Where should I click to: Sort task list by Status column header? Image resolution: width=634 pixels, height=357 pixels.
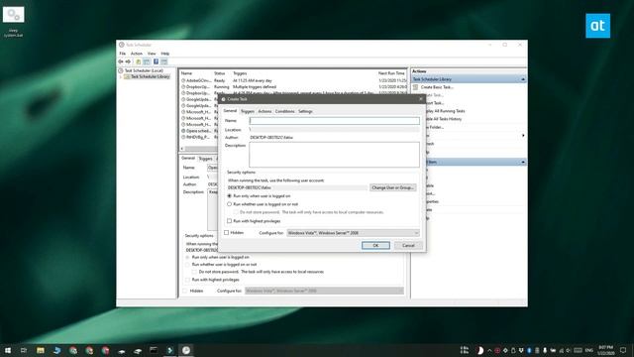[x=219, y=73]
